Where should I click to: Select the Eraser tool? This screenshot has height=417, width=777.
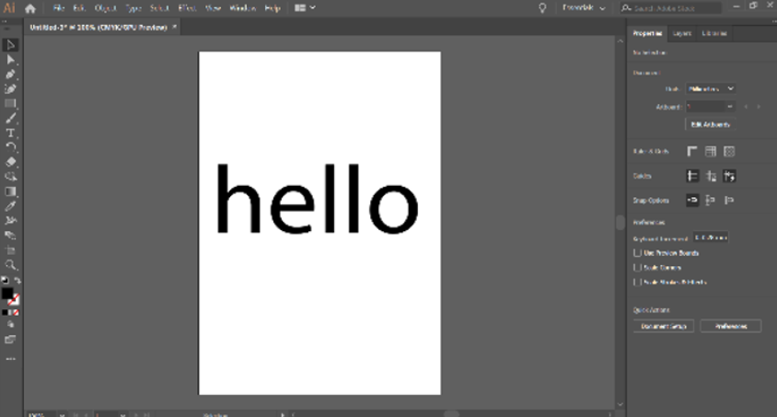click(x=10, y=162)
